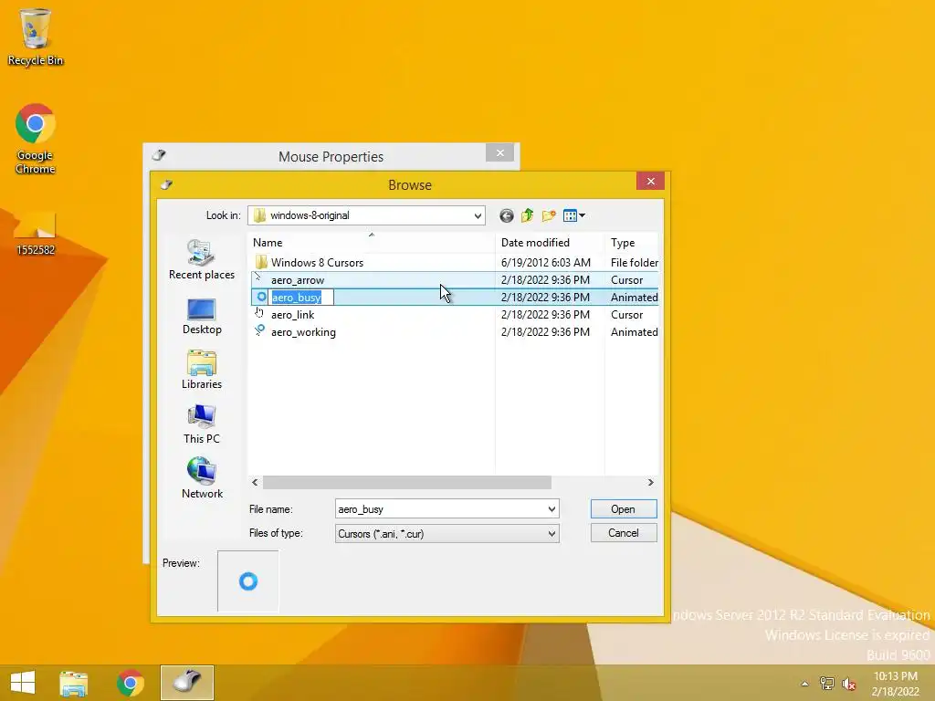Launch Chrome from the taskbar
Screen dimensions: 935x701
coord(130,683)
